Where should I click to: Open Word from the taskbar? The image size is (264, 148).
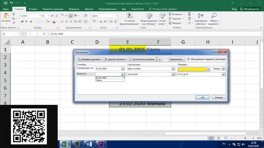pyautogui.click(x=89, y=144)
